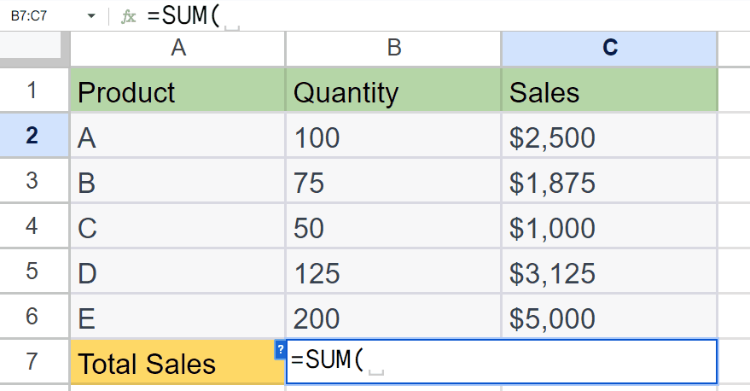Select the Quantity header cell

click(x=393, y=90)
